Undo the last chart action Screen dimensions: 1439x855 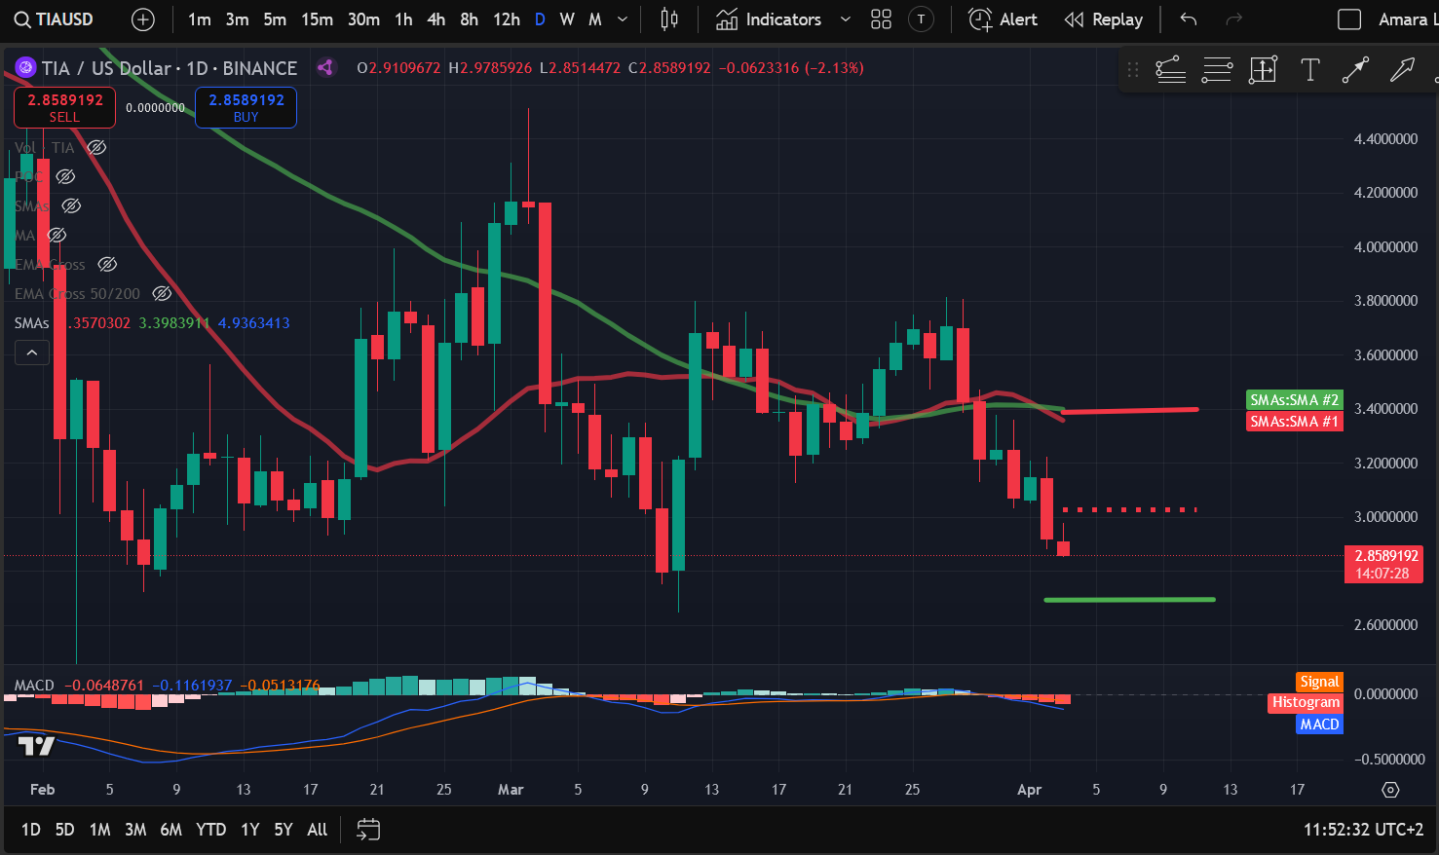tap(1188, 19)
